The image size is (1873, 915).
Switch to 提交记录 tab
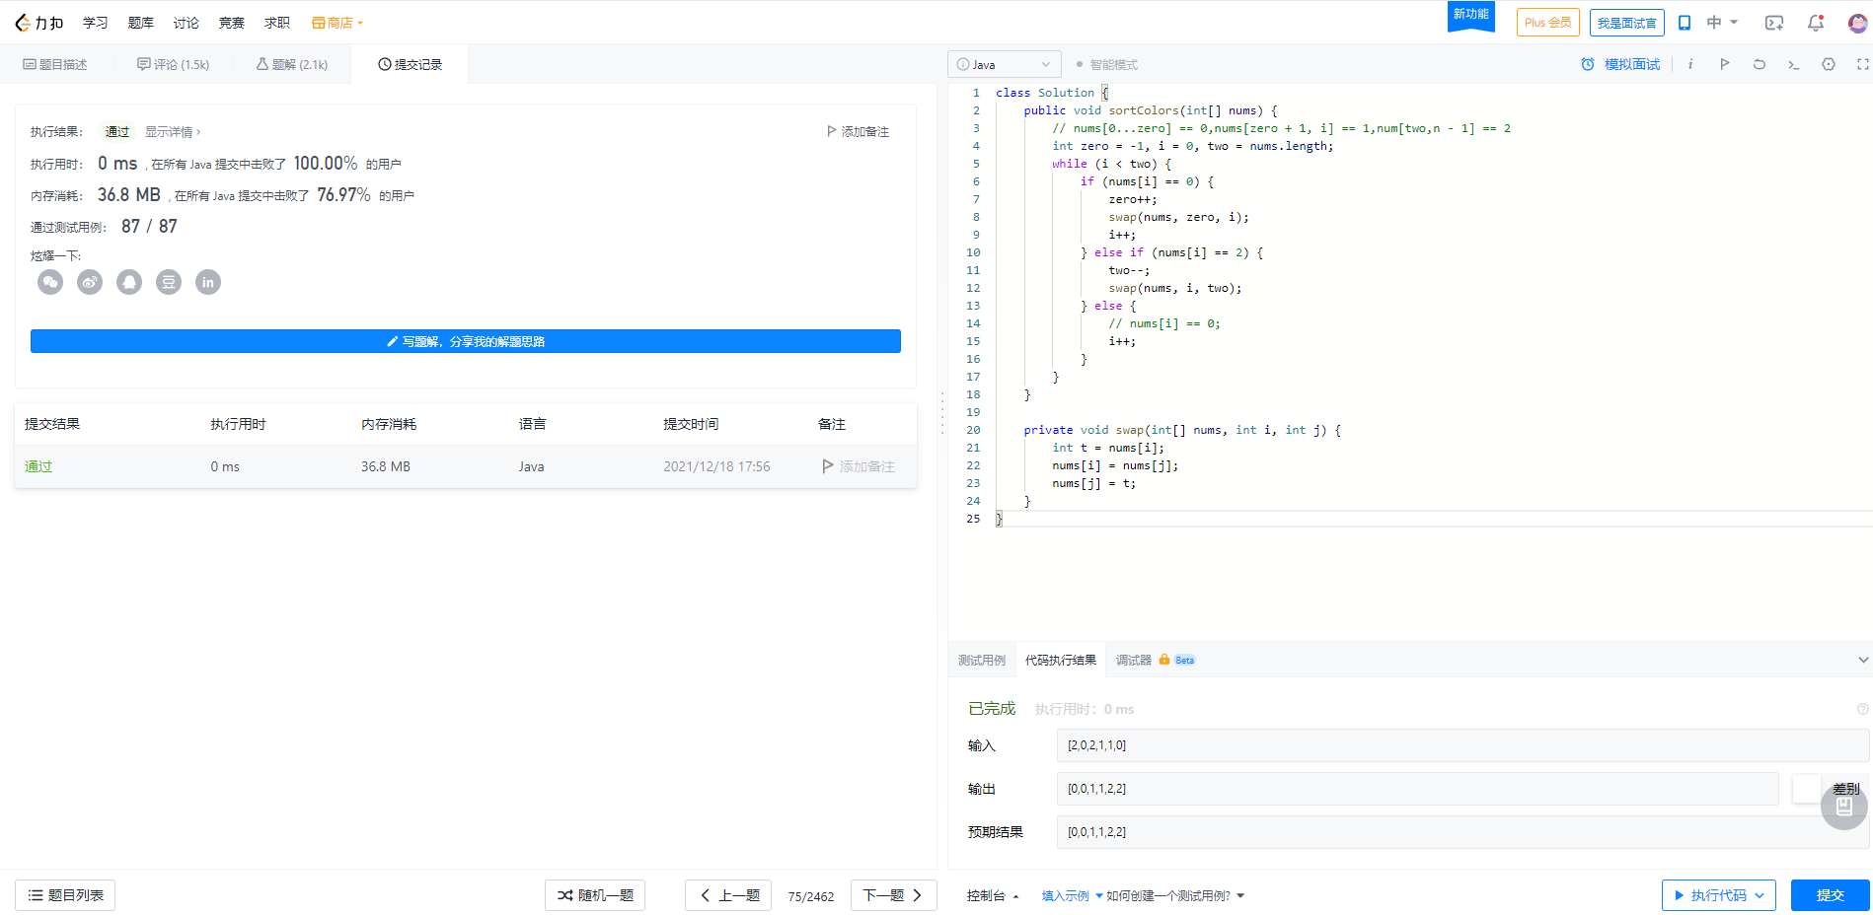pyautogui.click(x=410, y=64)
